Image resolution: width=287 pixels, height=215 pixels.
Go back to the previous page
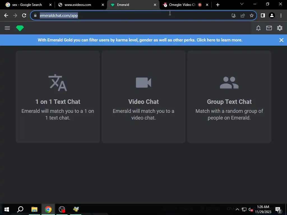pyautogui.click(x=6, y=15)
